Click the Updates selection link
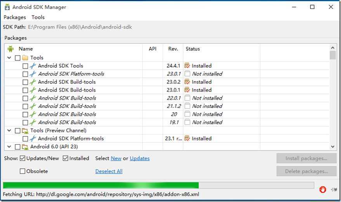The height and width of the screenshot is (202, 341). (140, 158)
